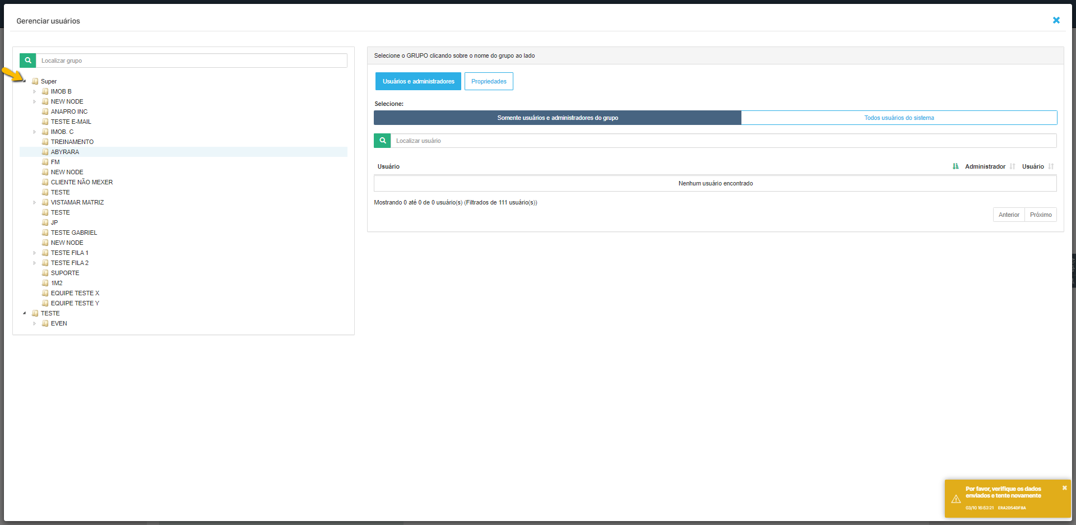Collapse the Super tree node

coord(24,81)
